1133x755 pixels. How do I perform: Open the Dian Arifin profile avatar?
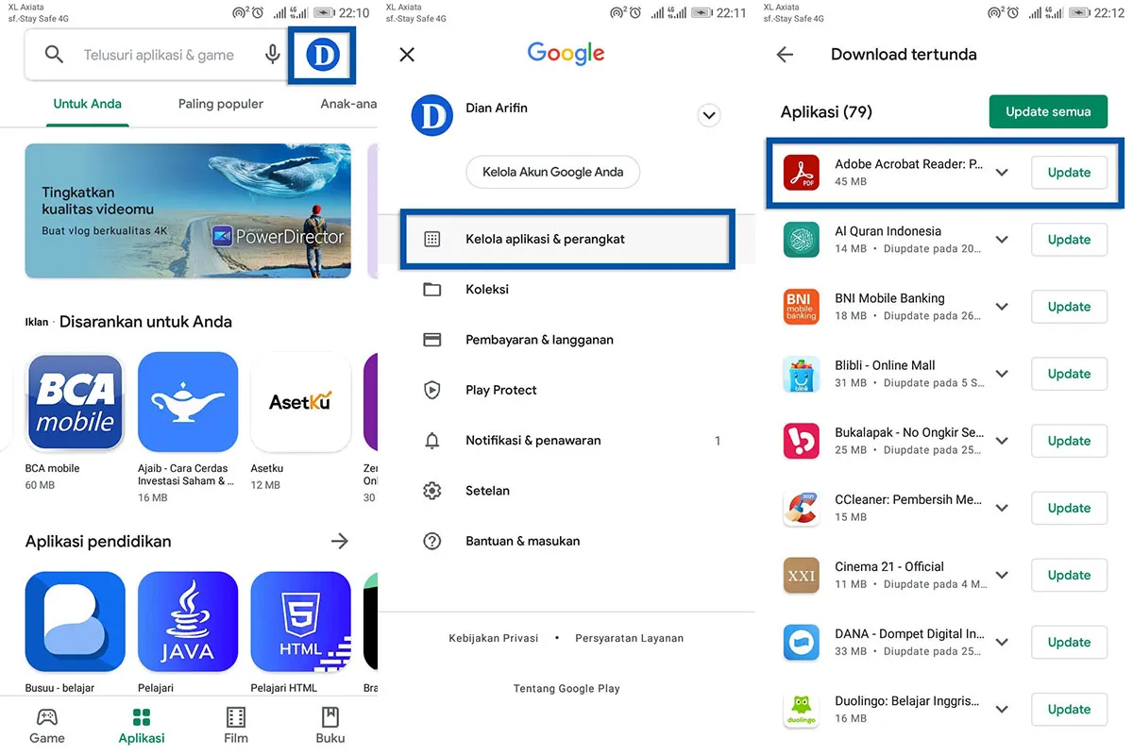coord(431,115)
